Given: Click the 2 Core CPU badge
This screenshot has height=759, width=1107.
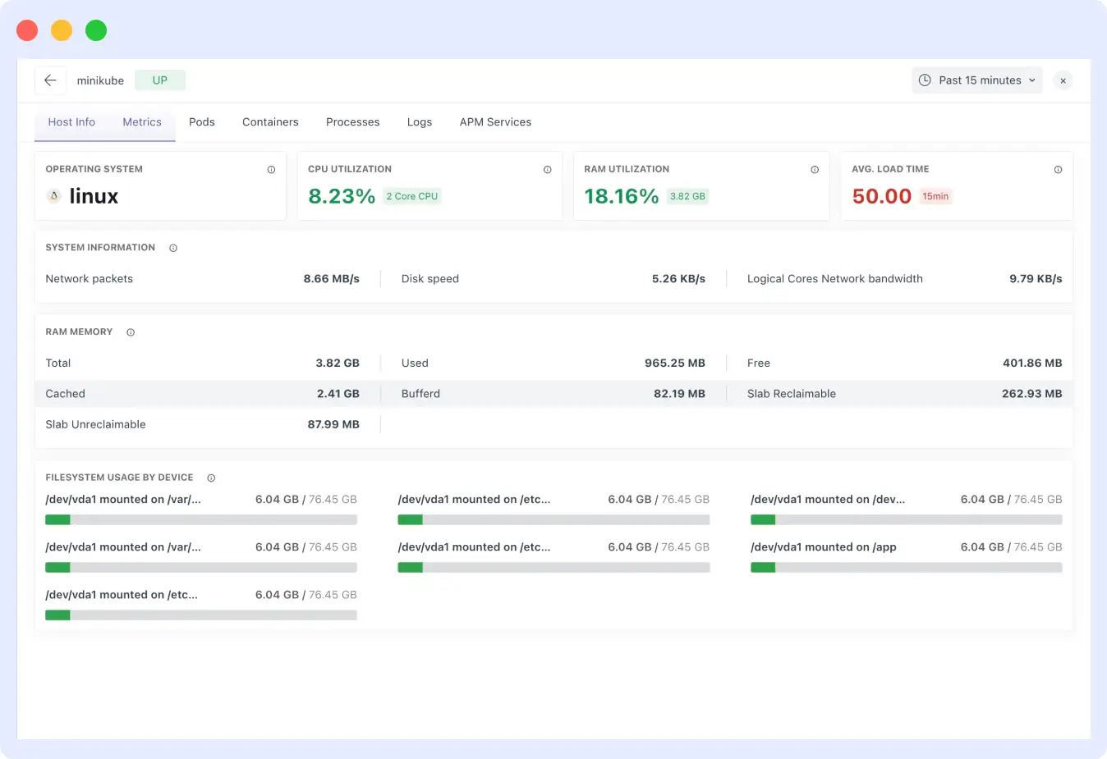Looking at the screenshot, I should tap(411, 196).
